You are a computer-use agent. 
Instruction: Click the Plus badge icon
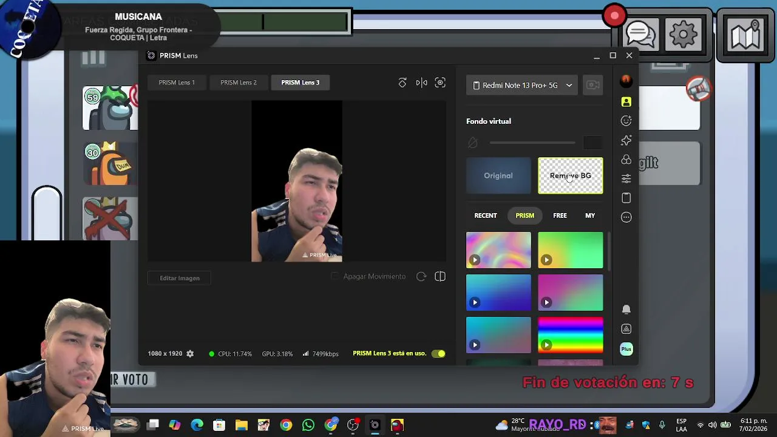click(x=626, y=349)
